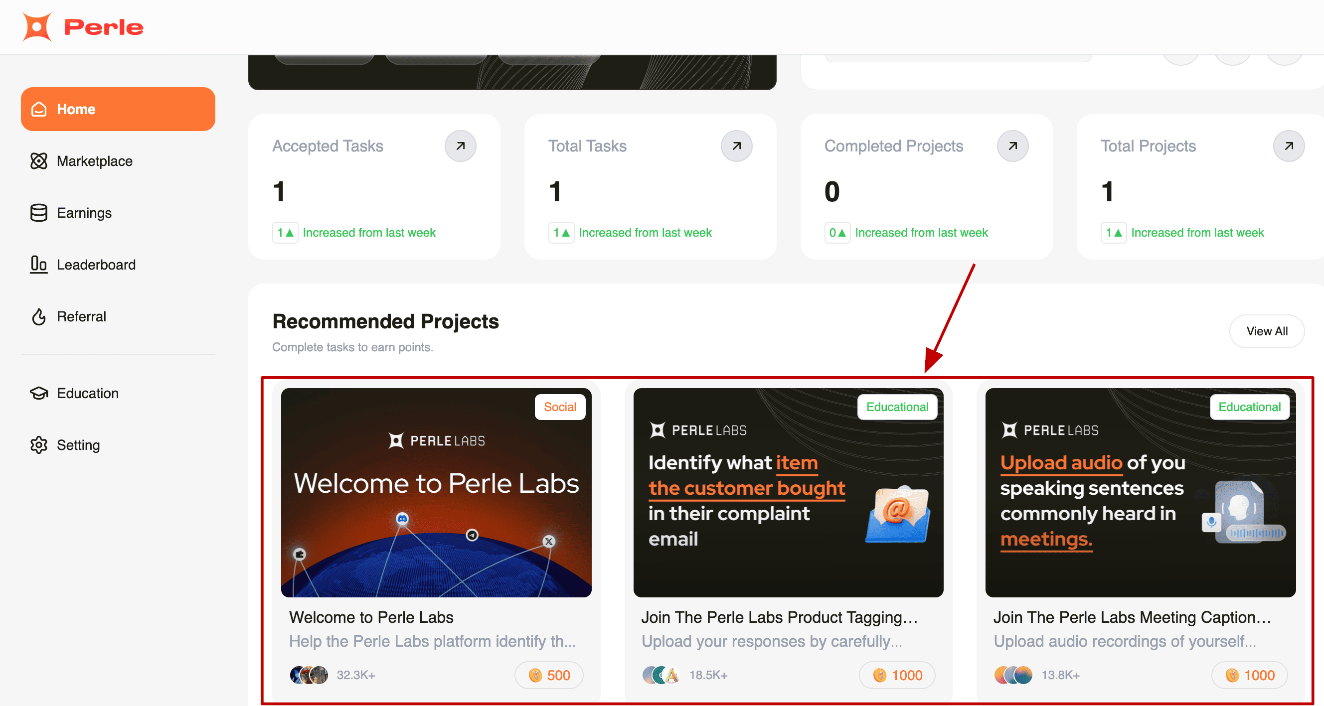Open the Total Projects arrow icon
The width and height of the screenshot is (1324, 706).
(1288, 146)
